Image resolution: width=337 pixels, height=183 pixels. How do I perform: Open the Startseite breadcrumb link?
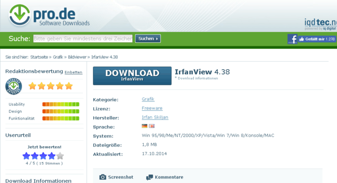39,57
